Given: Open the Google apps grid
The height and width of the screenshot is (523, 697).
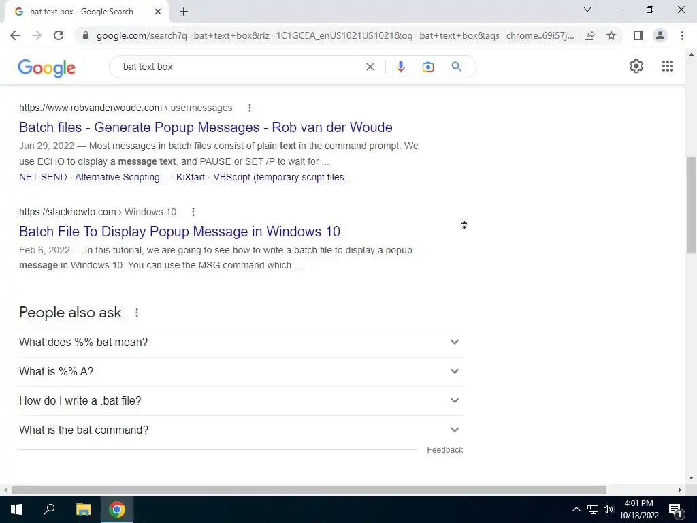Looking at the screenshot, I should (x=667, y=66).
